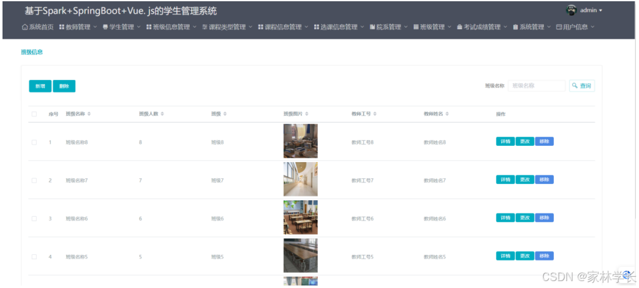This screenshot has height=288, width=639.
Task: Expand the chevron after 学生管理
Action: pyautogui.click(x=138, y=27)
